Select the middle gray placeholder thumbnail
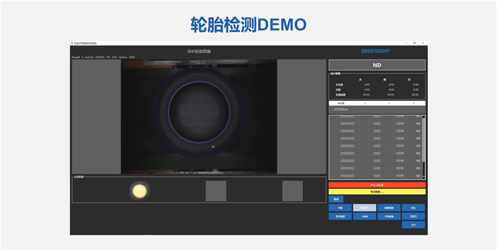Viewport: 497px width, 250px height. pyautogui.click(x=216, y=191)
